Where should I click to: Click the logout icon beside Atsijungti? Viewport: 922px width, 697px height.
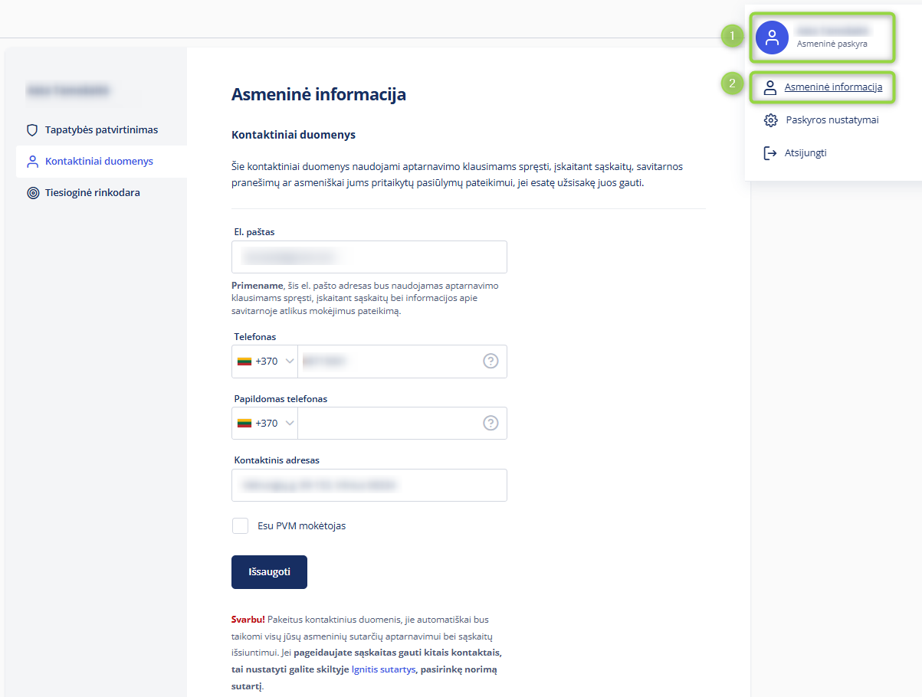click(x=770, y=153)
